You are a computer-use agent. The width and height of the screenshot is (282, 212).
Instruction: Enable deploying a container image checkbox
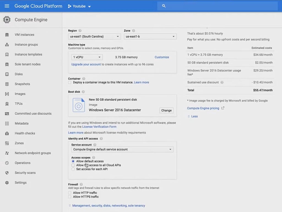tap(70, 82)
